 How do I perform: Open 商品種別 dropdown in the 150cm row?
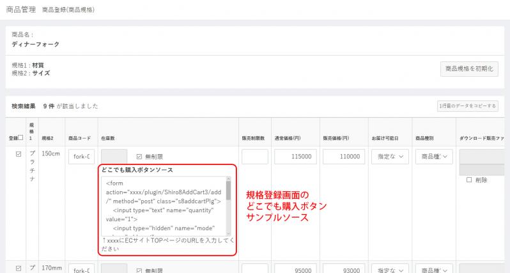pos(434,157)
